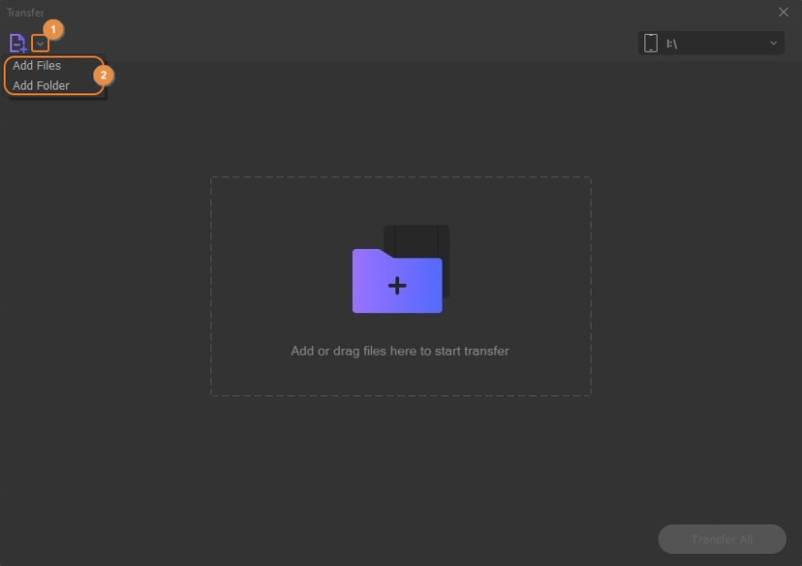
Task: Click the Transfer All button
Action: point(722,540)
